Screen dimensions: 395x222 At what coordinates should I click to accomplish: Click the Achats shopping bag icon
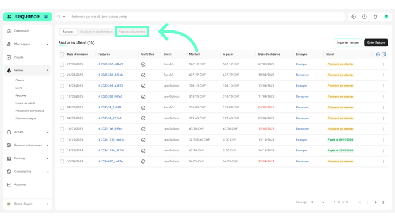pyautogui.click(x=9, y=132)
